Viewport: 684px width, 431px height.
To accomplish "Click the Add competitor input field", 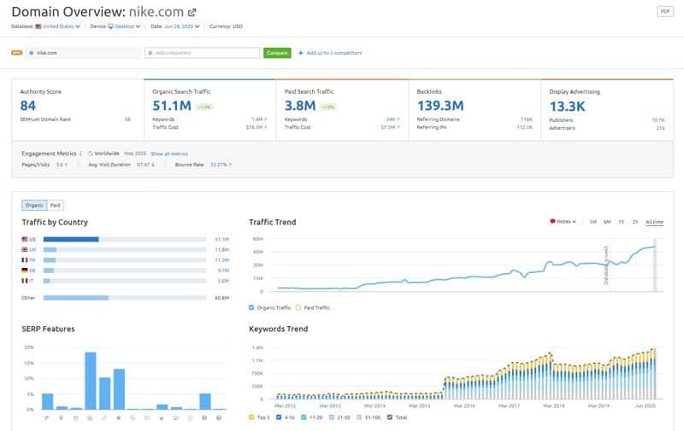I will point(203,53).
